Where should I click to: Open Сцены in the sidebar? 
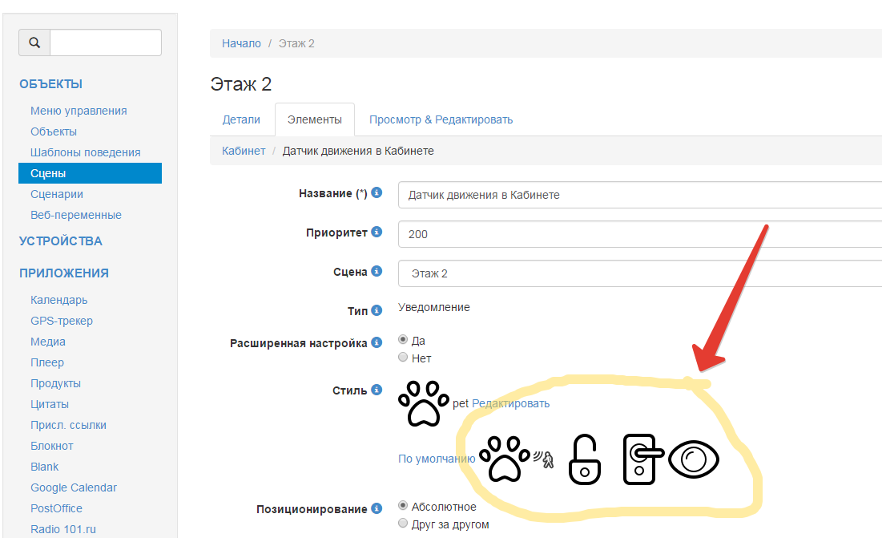90,173
